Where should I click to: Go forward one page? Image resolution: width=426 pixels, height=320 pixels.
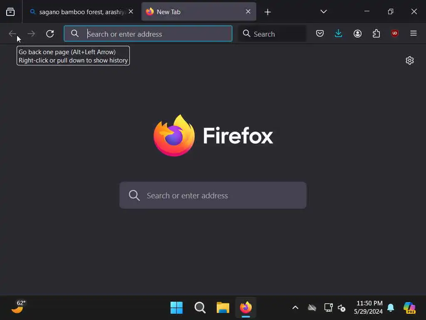tap(31, 34)
